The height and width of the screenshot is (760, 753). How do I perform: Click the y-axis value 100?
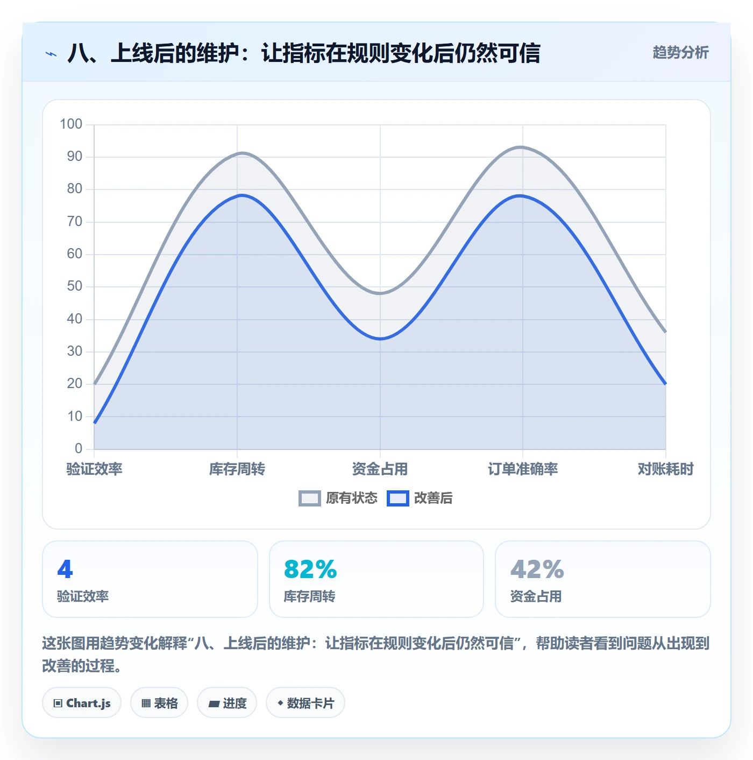71,124
